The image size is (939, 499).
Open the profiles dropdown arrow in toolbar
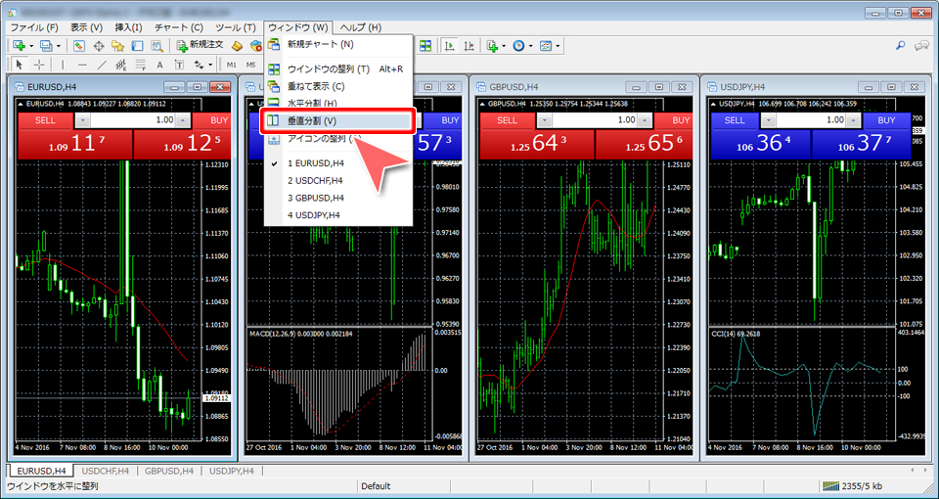coord(60,45)
